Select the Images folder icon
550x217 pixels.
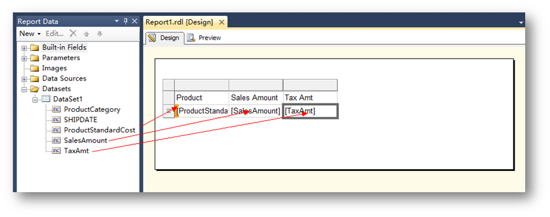click(x=34, y=68)
